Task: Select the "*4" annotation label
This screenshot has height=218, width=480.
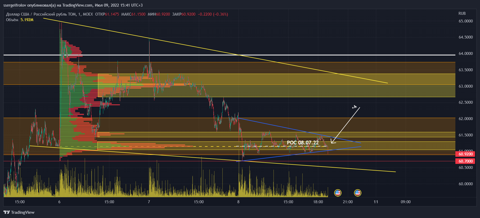Action: pyautogui.click(x=354, y=107)
